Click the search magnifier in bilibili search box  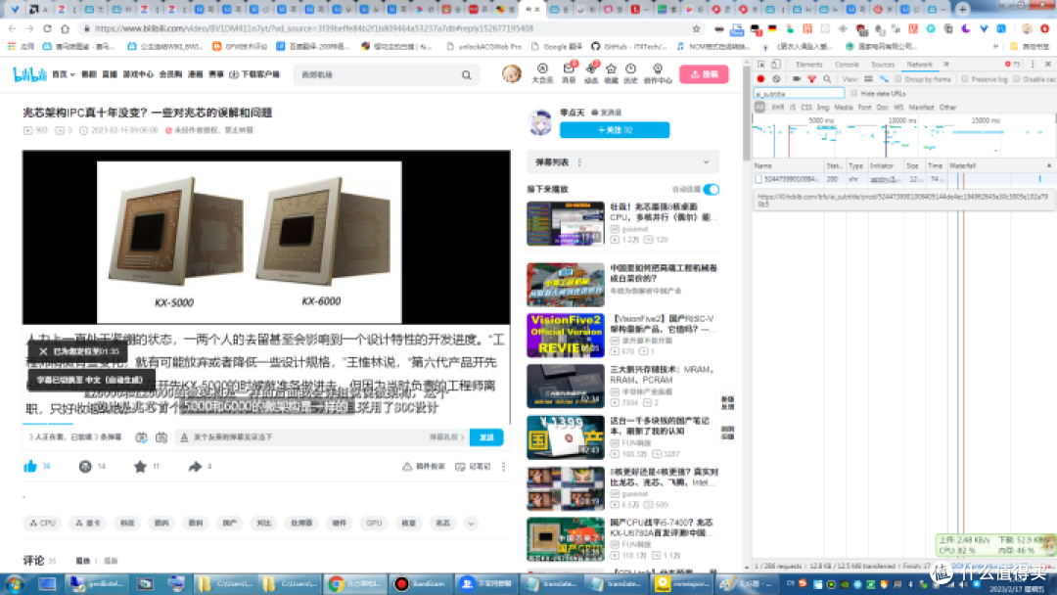point(466,74)
